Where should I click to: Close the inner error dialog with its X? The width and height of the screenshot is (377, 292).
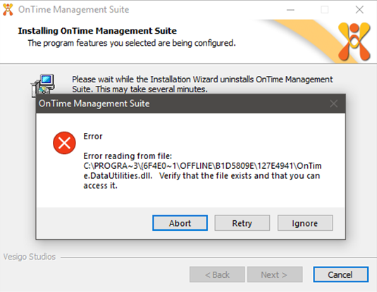[x=333, y=103]
